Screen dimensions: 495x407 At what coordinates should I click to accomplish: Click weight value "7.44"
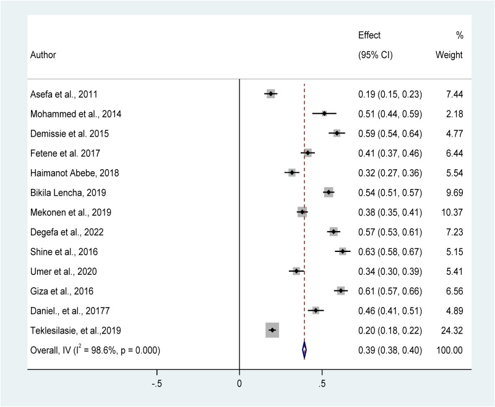455,94
